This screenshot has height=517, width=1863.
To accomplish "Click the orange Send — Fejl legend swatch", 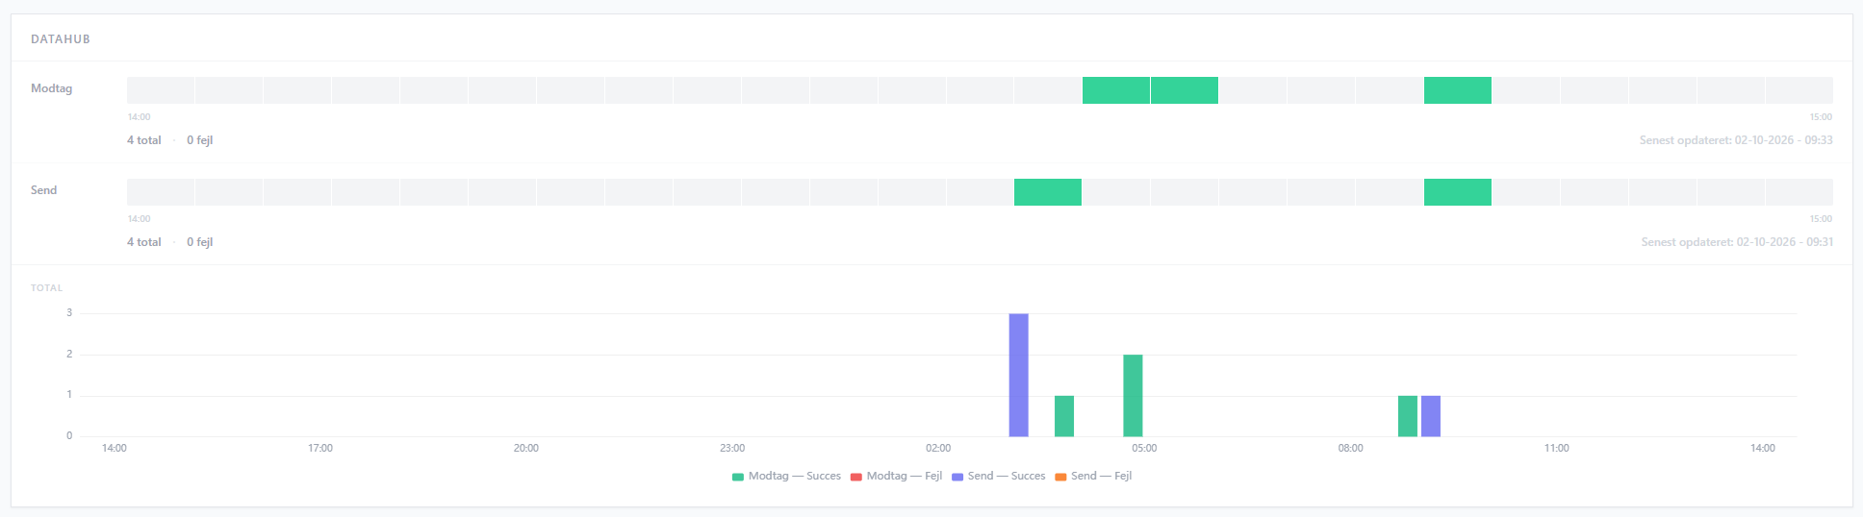I will [1060, 477].
